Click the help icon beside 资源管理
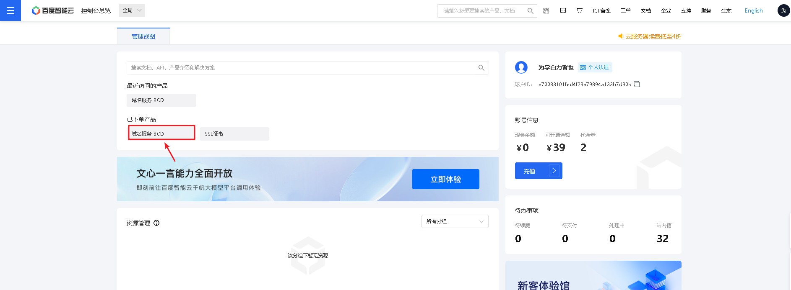This screenshot has height=290, width=791. coord(156,223)
